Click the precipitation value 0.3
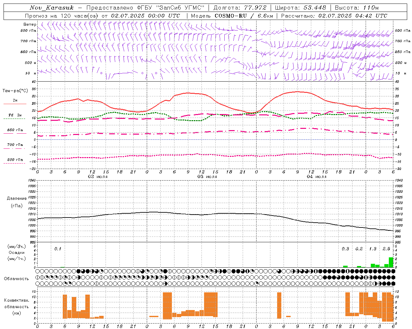The image size is (412, 329). pos(345,249)
